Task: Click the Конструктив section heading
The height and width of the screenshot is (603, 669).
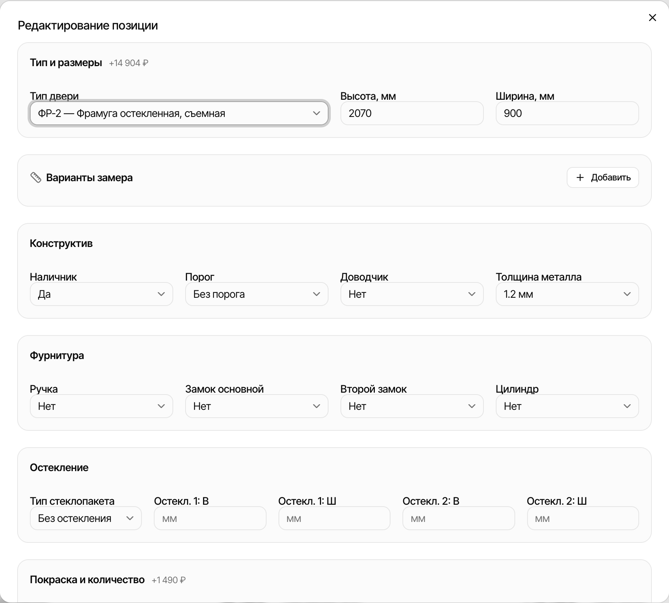Action: [x=61, y=244]
